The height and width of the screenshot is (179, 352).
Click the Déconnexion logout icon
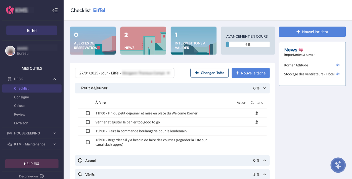42,176
